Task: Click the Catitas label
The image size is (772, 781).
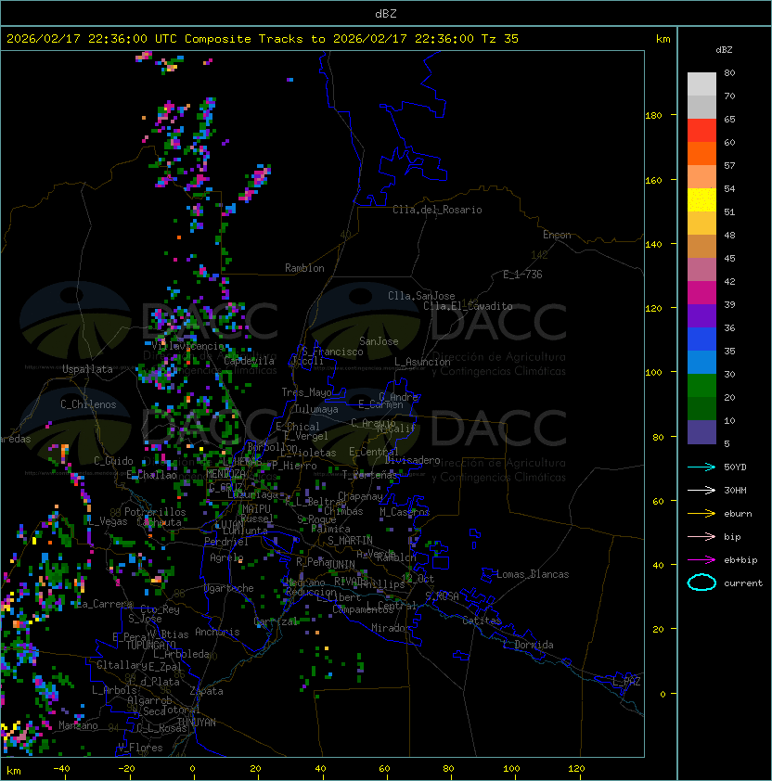Action: tap(482, 621)
